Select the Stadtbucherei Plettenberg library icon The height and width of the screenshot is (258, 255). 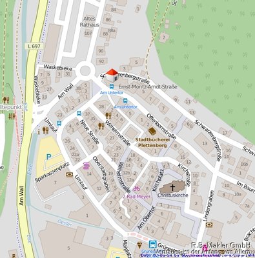click(152, 131)
